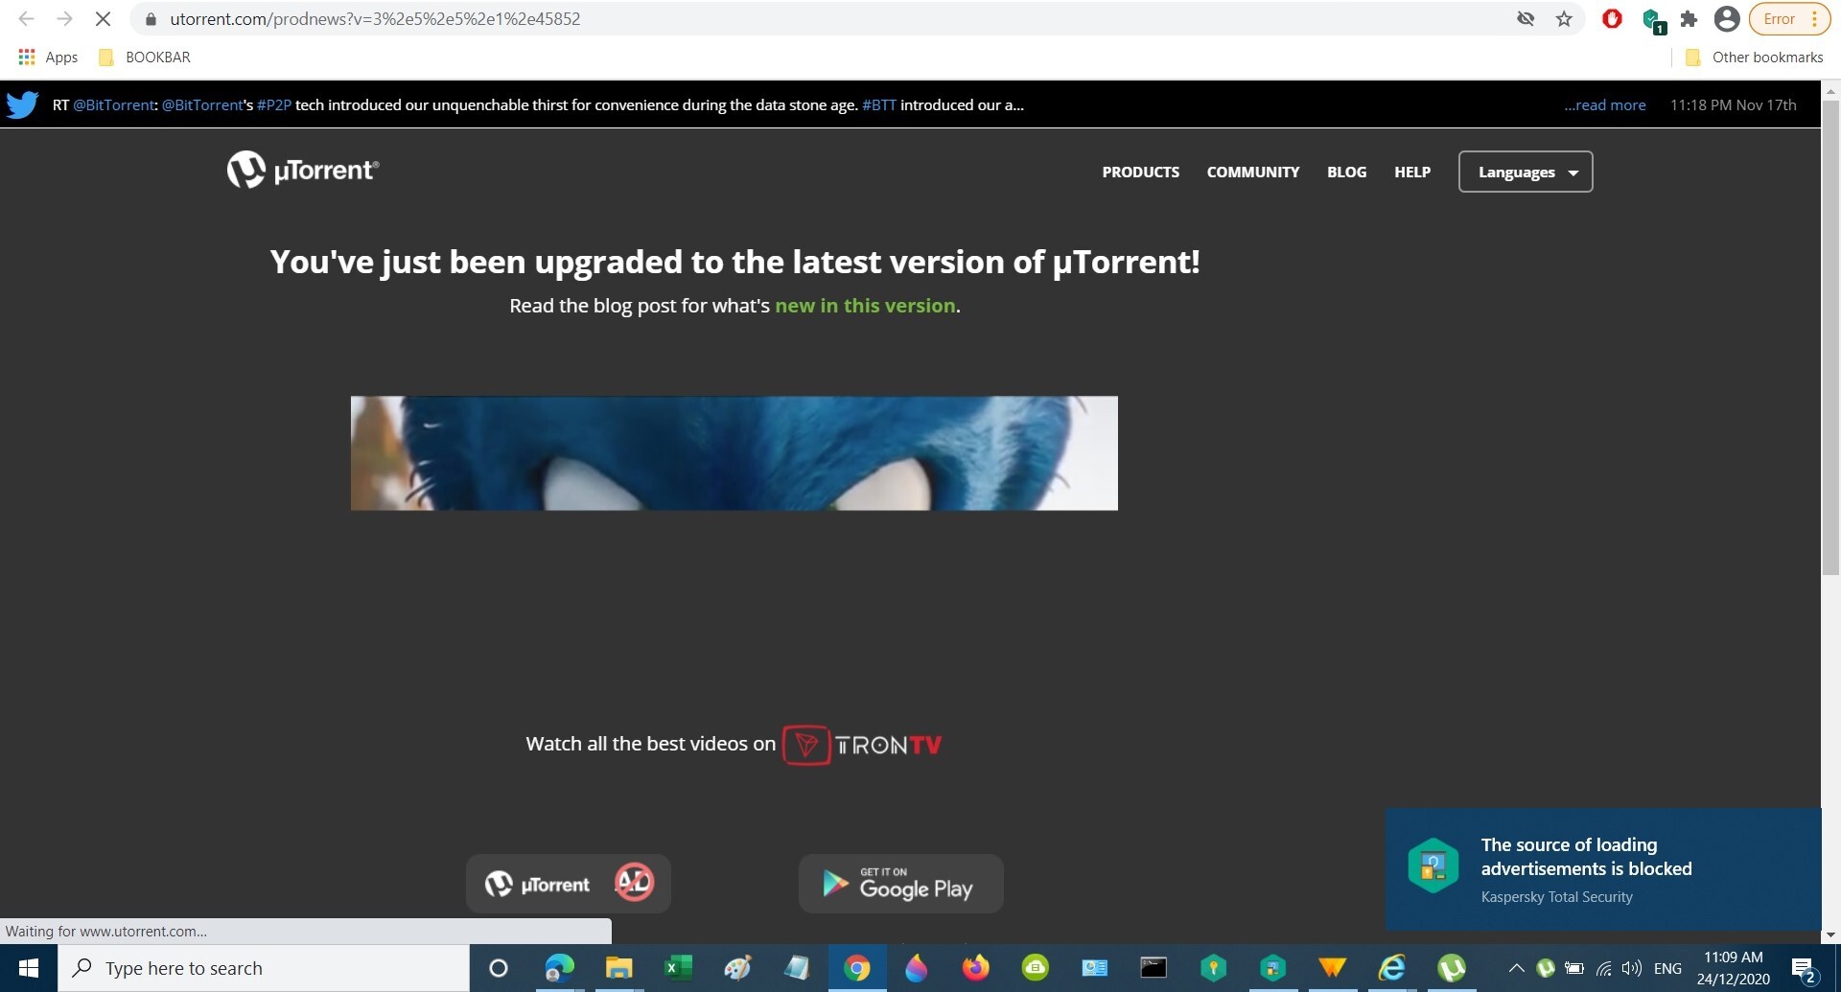This screenshot has height=992, width=1841.
Task: Open uTorrent app from the taskbar
Action: coord(1451,968)
